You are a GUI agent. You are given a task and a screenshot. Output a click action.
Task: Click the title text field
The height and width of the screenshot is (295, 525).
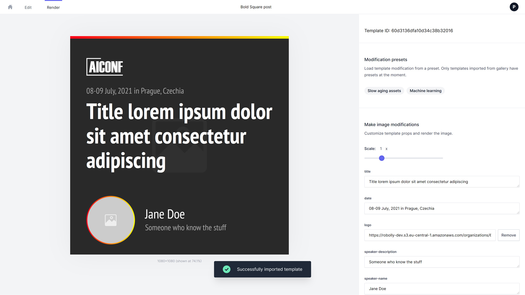pos(442,182)
